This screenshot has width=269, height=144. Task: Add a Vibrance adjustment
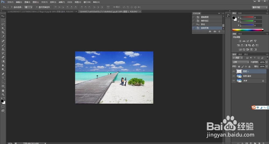[255, 41]
